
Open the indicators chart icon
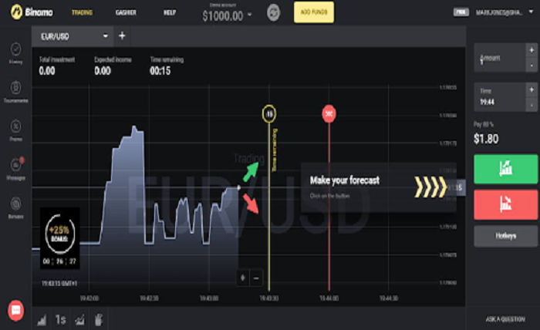pos(79,320)
